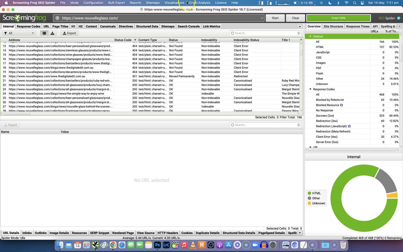403x252 pixels.
Task: Open macOS Spotlight search icon
Action: (355, 3)
